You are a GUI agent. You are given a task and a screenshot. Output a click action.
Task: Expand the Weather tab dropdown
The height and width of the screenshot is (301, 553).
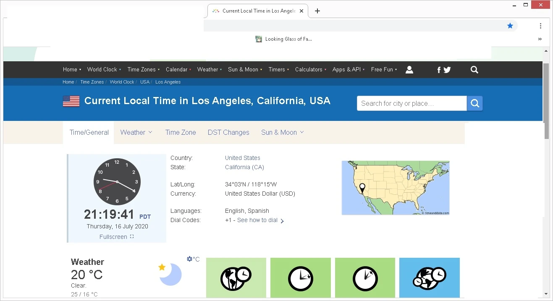tap(136, 133)
